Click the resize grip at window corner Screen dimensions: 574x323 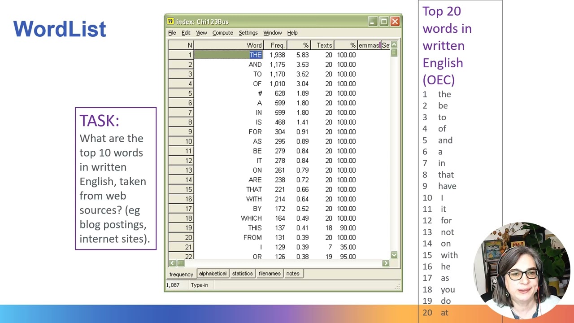tap(397, 286)
